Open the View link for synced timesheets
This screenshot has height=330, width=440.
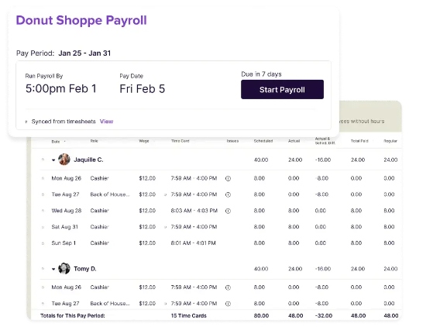pyautogui.click(x=107, y=122)
